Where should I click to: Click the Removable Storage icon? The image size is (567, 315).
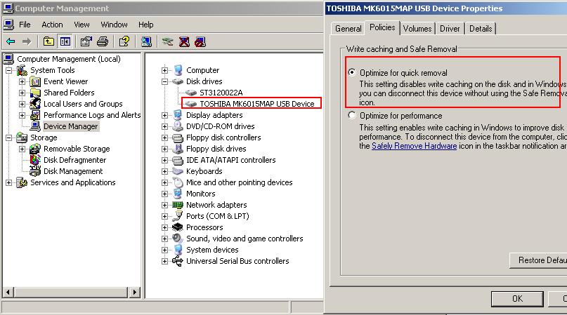[35, 149]
